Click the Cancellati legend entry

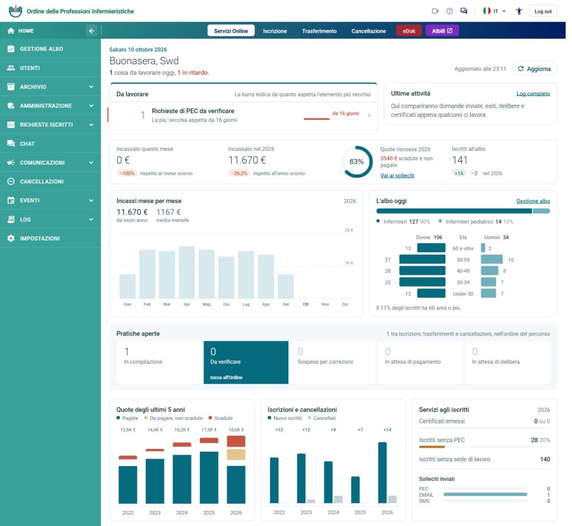[321, 418]
